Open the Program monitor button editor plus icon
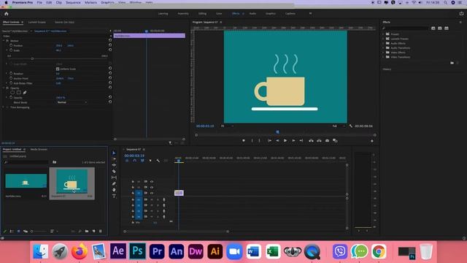The width and height of the screenshot is (467, 263). 372,141
